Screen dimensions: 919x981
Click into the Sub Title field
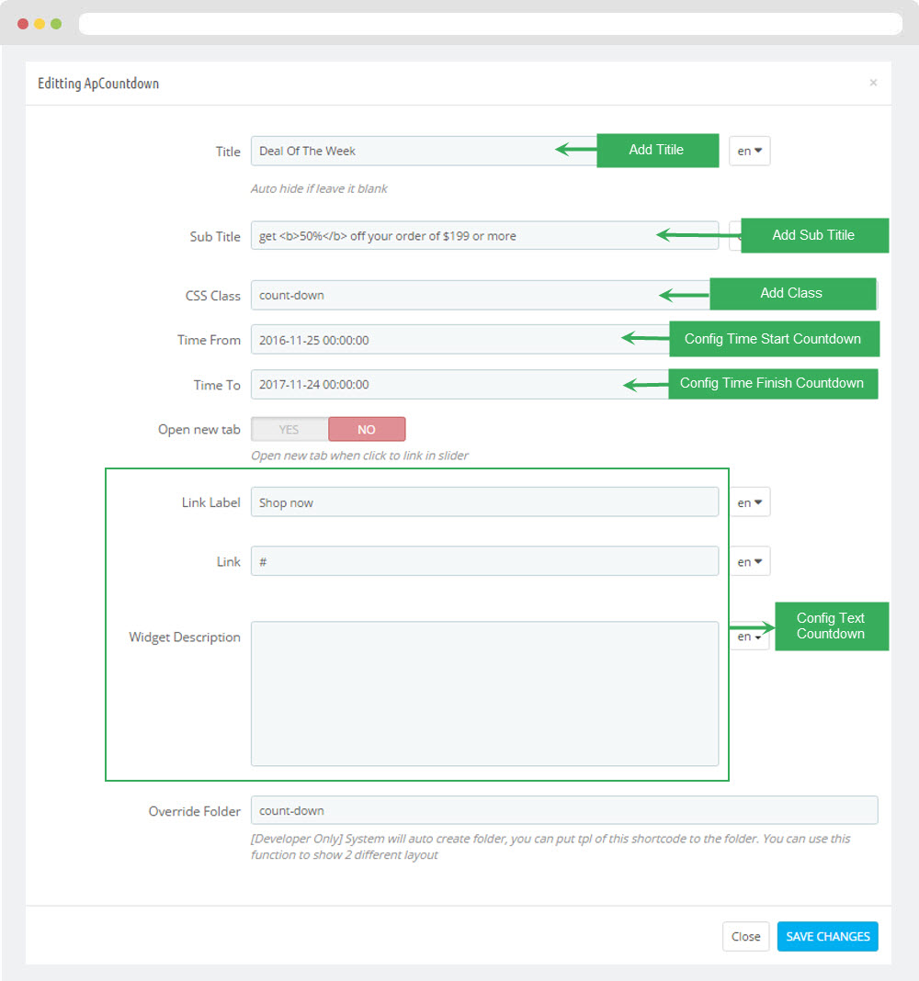tap(484, 235)
